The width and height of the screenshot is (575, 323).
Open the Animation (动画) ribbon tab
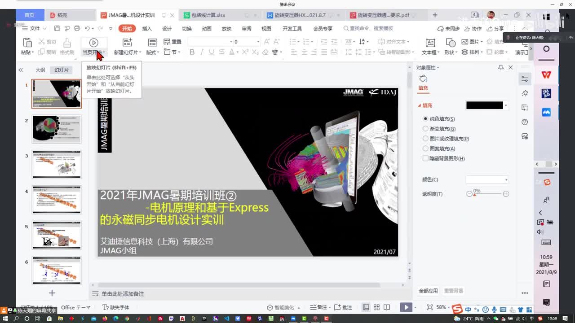point(207,28)
